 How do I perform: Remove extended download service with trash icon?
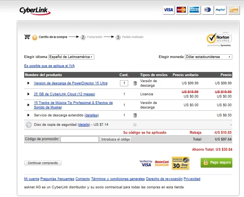pyautogui.click(x=135, y=115)
